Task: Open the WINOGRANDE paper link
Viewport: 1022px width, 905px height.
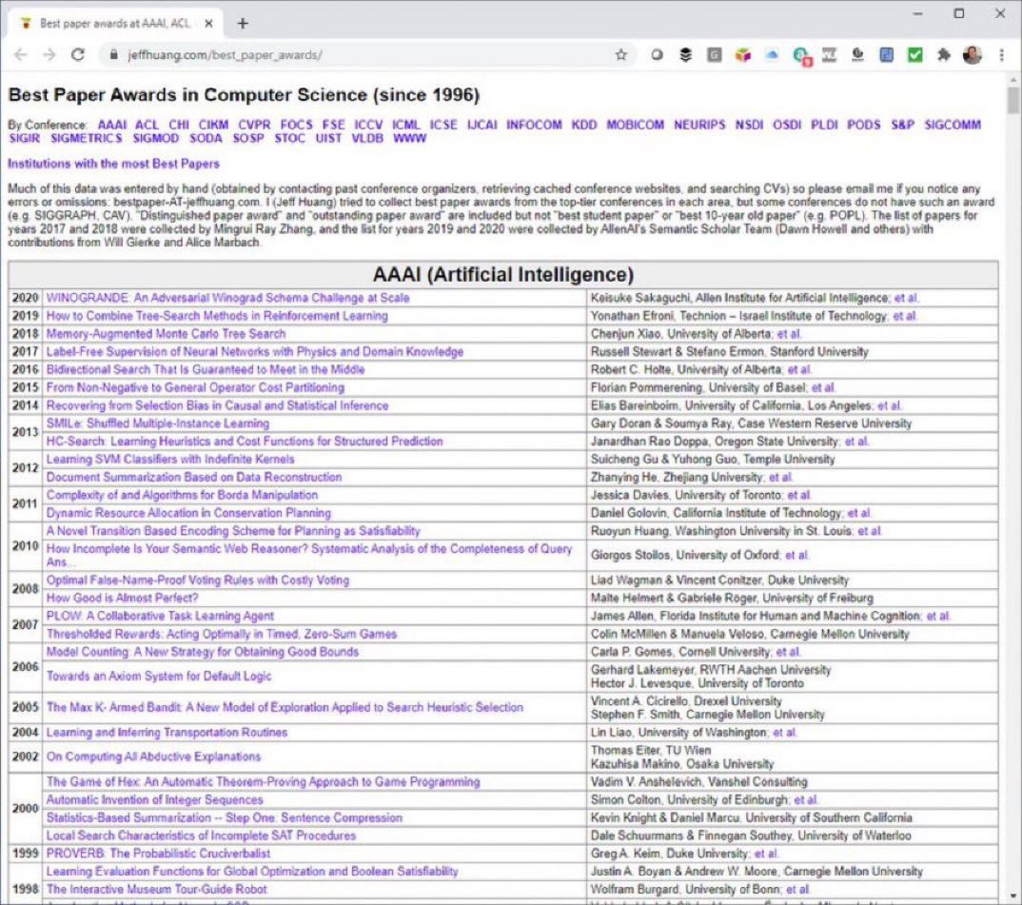Action: tap(227, 298)
